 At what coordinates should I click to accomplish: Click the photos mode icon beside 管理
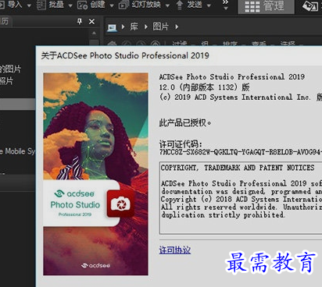pyautogui.click(x=310, y=6)
